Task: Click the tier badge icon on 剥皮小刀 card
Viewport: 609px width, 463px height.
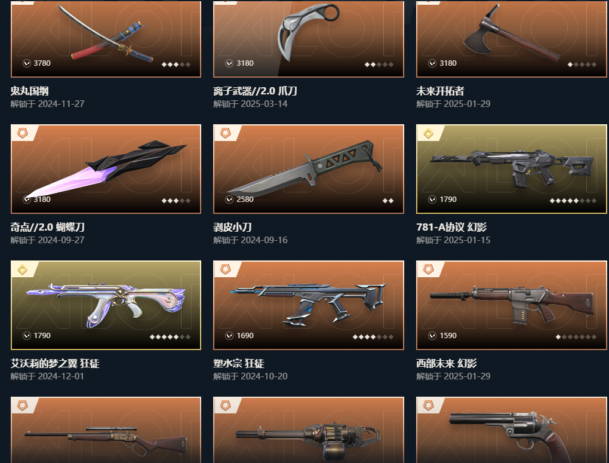Action: [x=225, y=133]
